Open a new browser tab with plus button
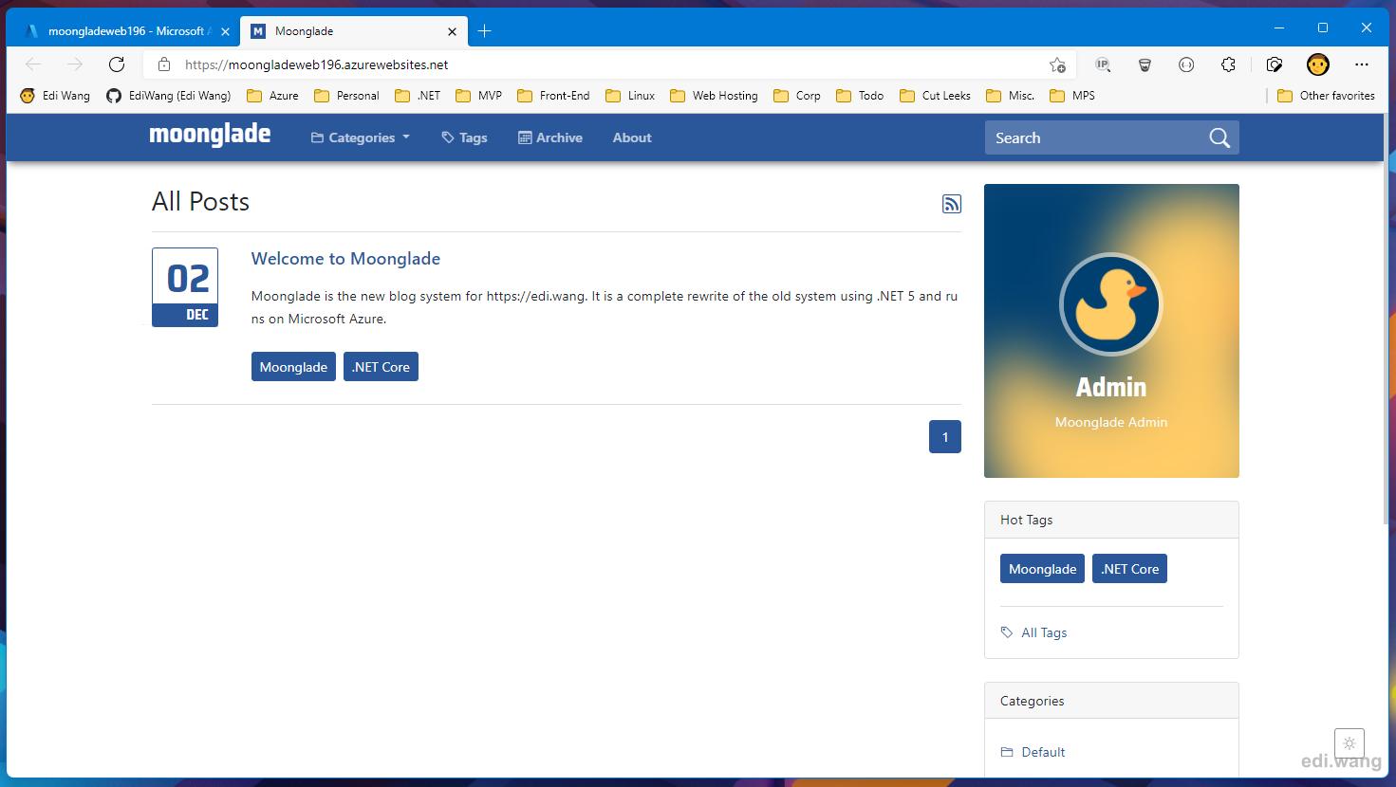The image size is (1396, 787). [484, 31]
